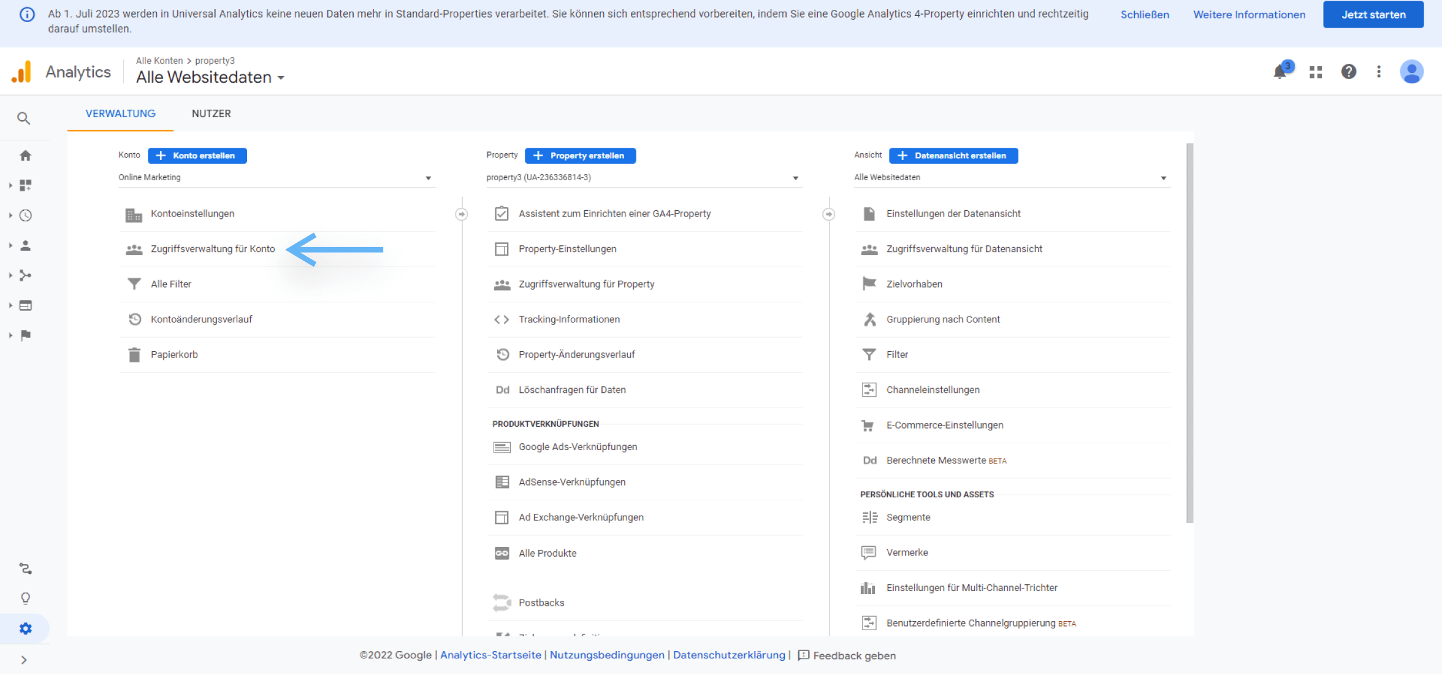
Task: Go to Home icon in sidebar
Action: (25, 156)
